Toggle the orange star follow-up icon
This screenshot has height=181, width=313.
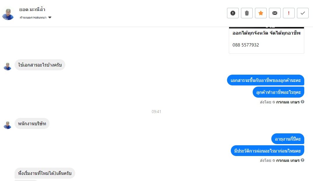261,13
